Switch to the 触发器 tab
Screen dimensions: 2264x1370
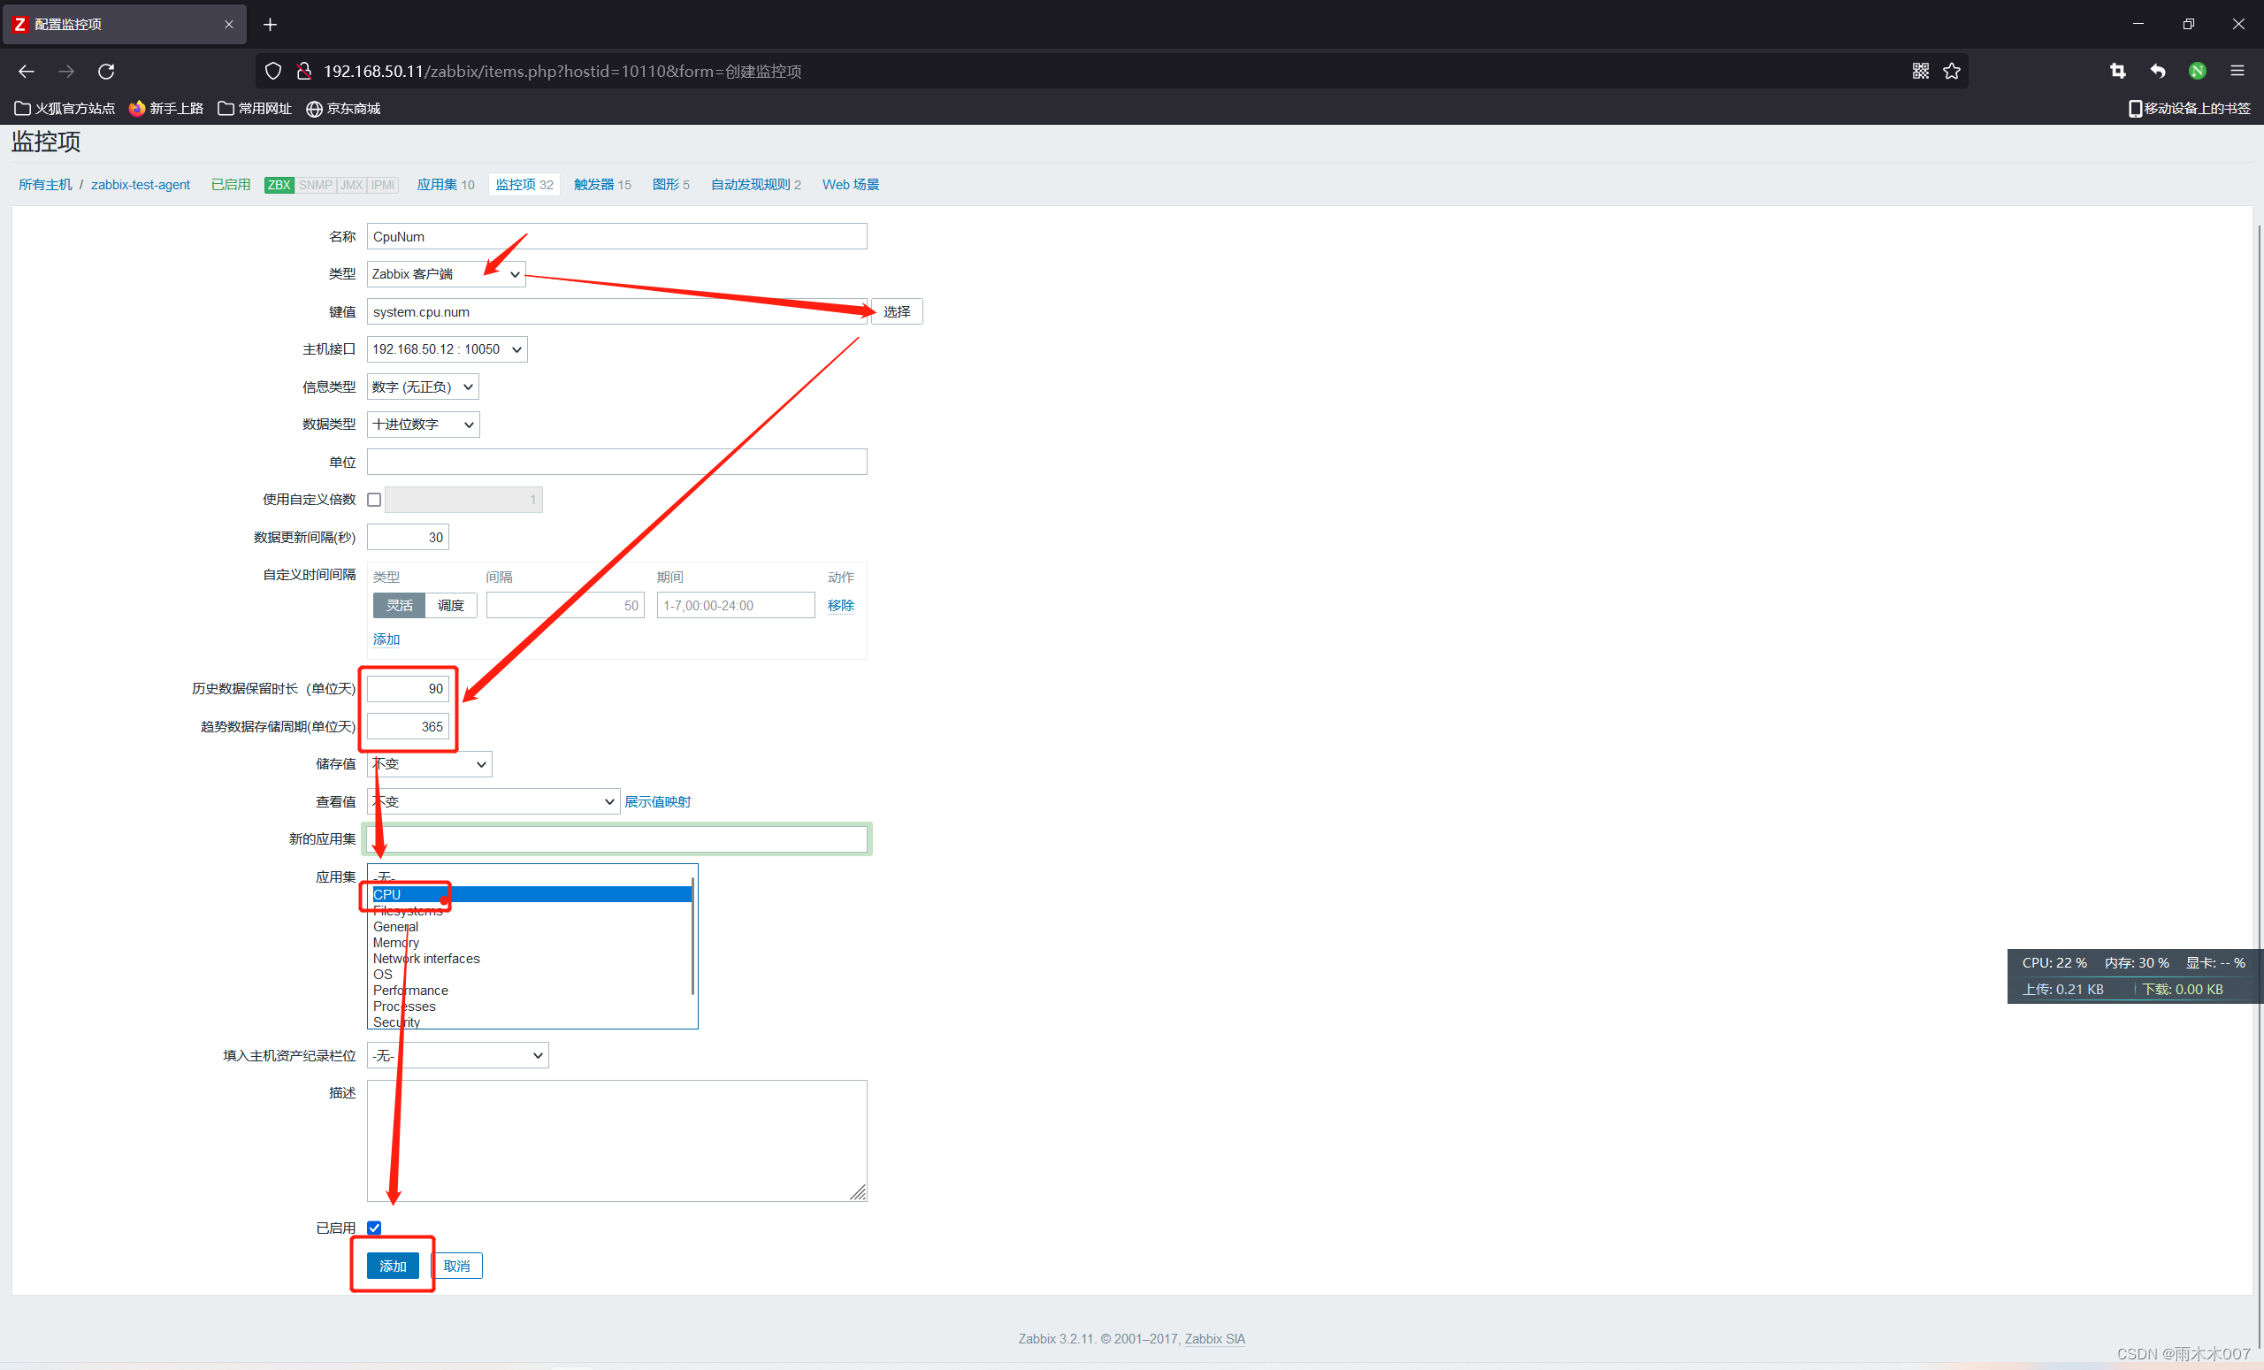[x=603, y=185]
